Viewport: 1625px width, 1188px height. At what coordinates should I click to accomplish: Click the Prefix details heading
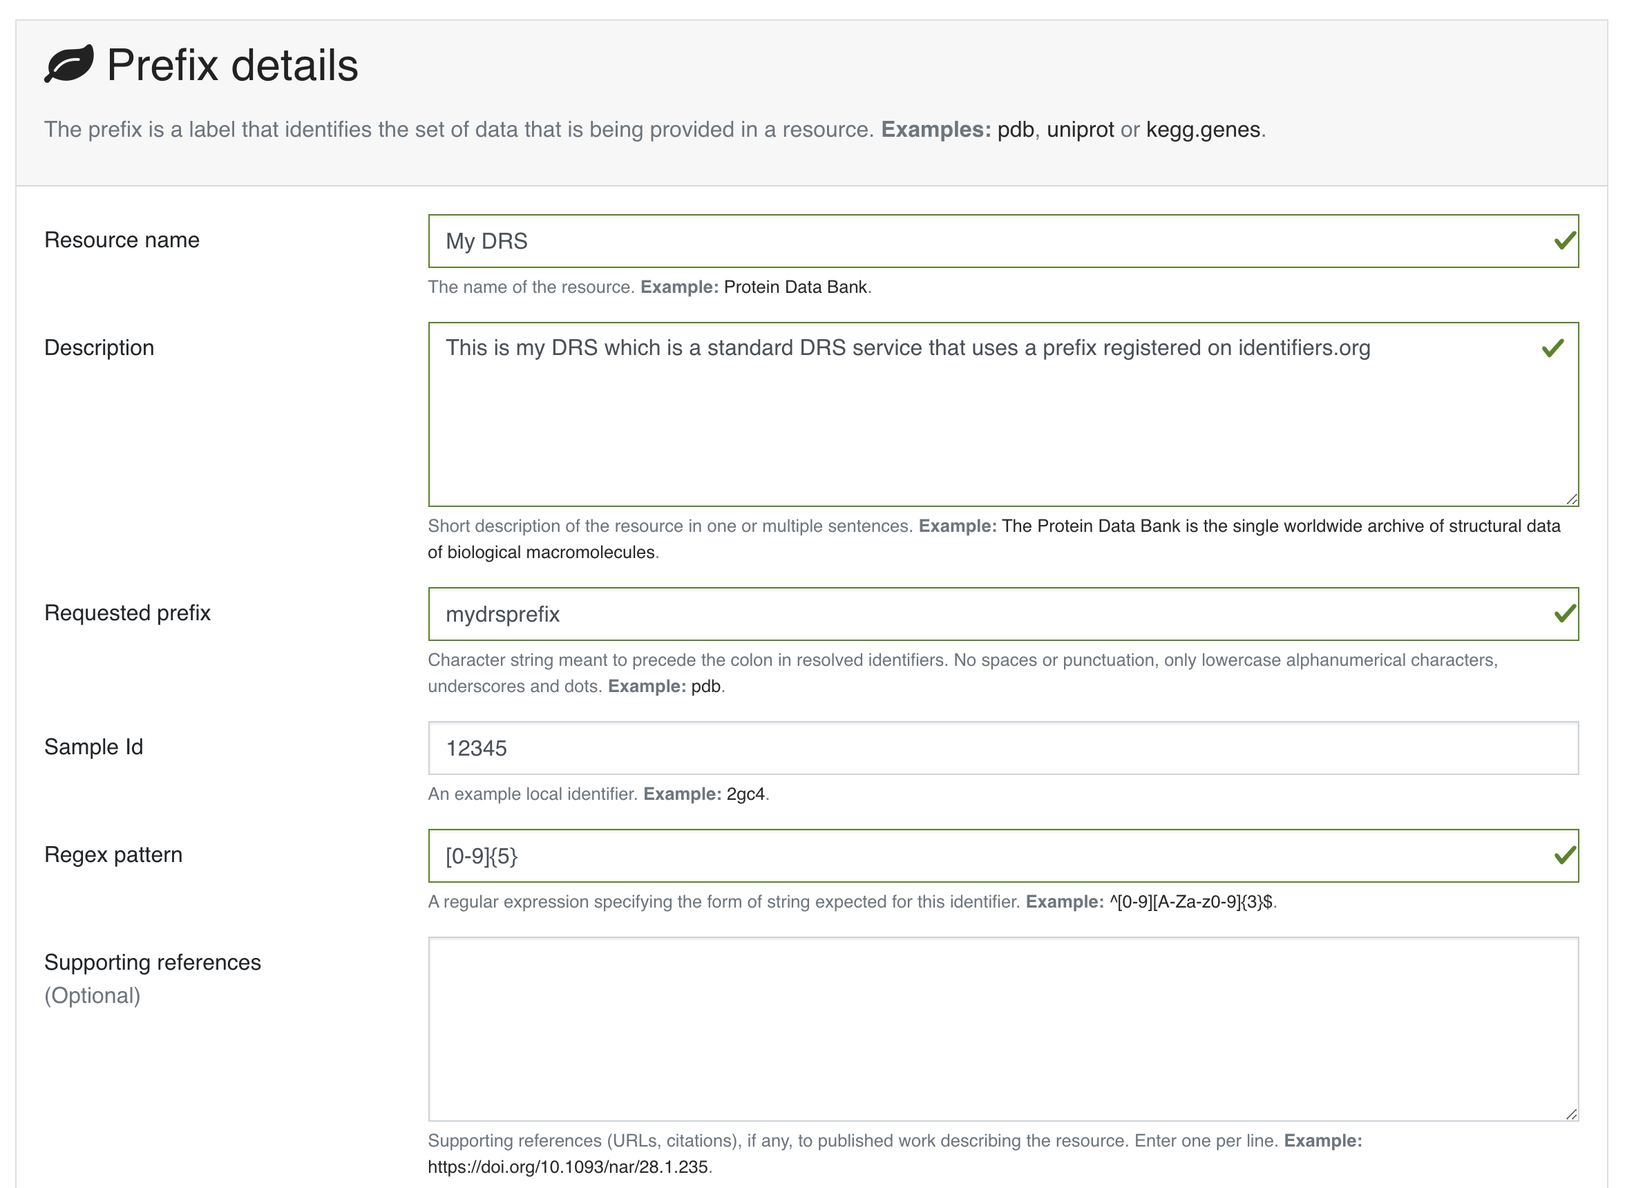[x=232, y=66]
